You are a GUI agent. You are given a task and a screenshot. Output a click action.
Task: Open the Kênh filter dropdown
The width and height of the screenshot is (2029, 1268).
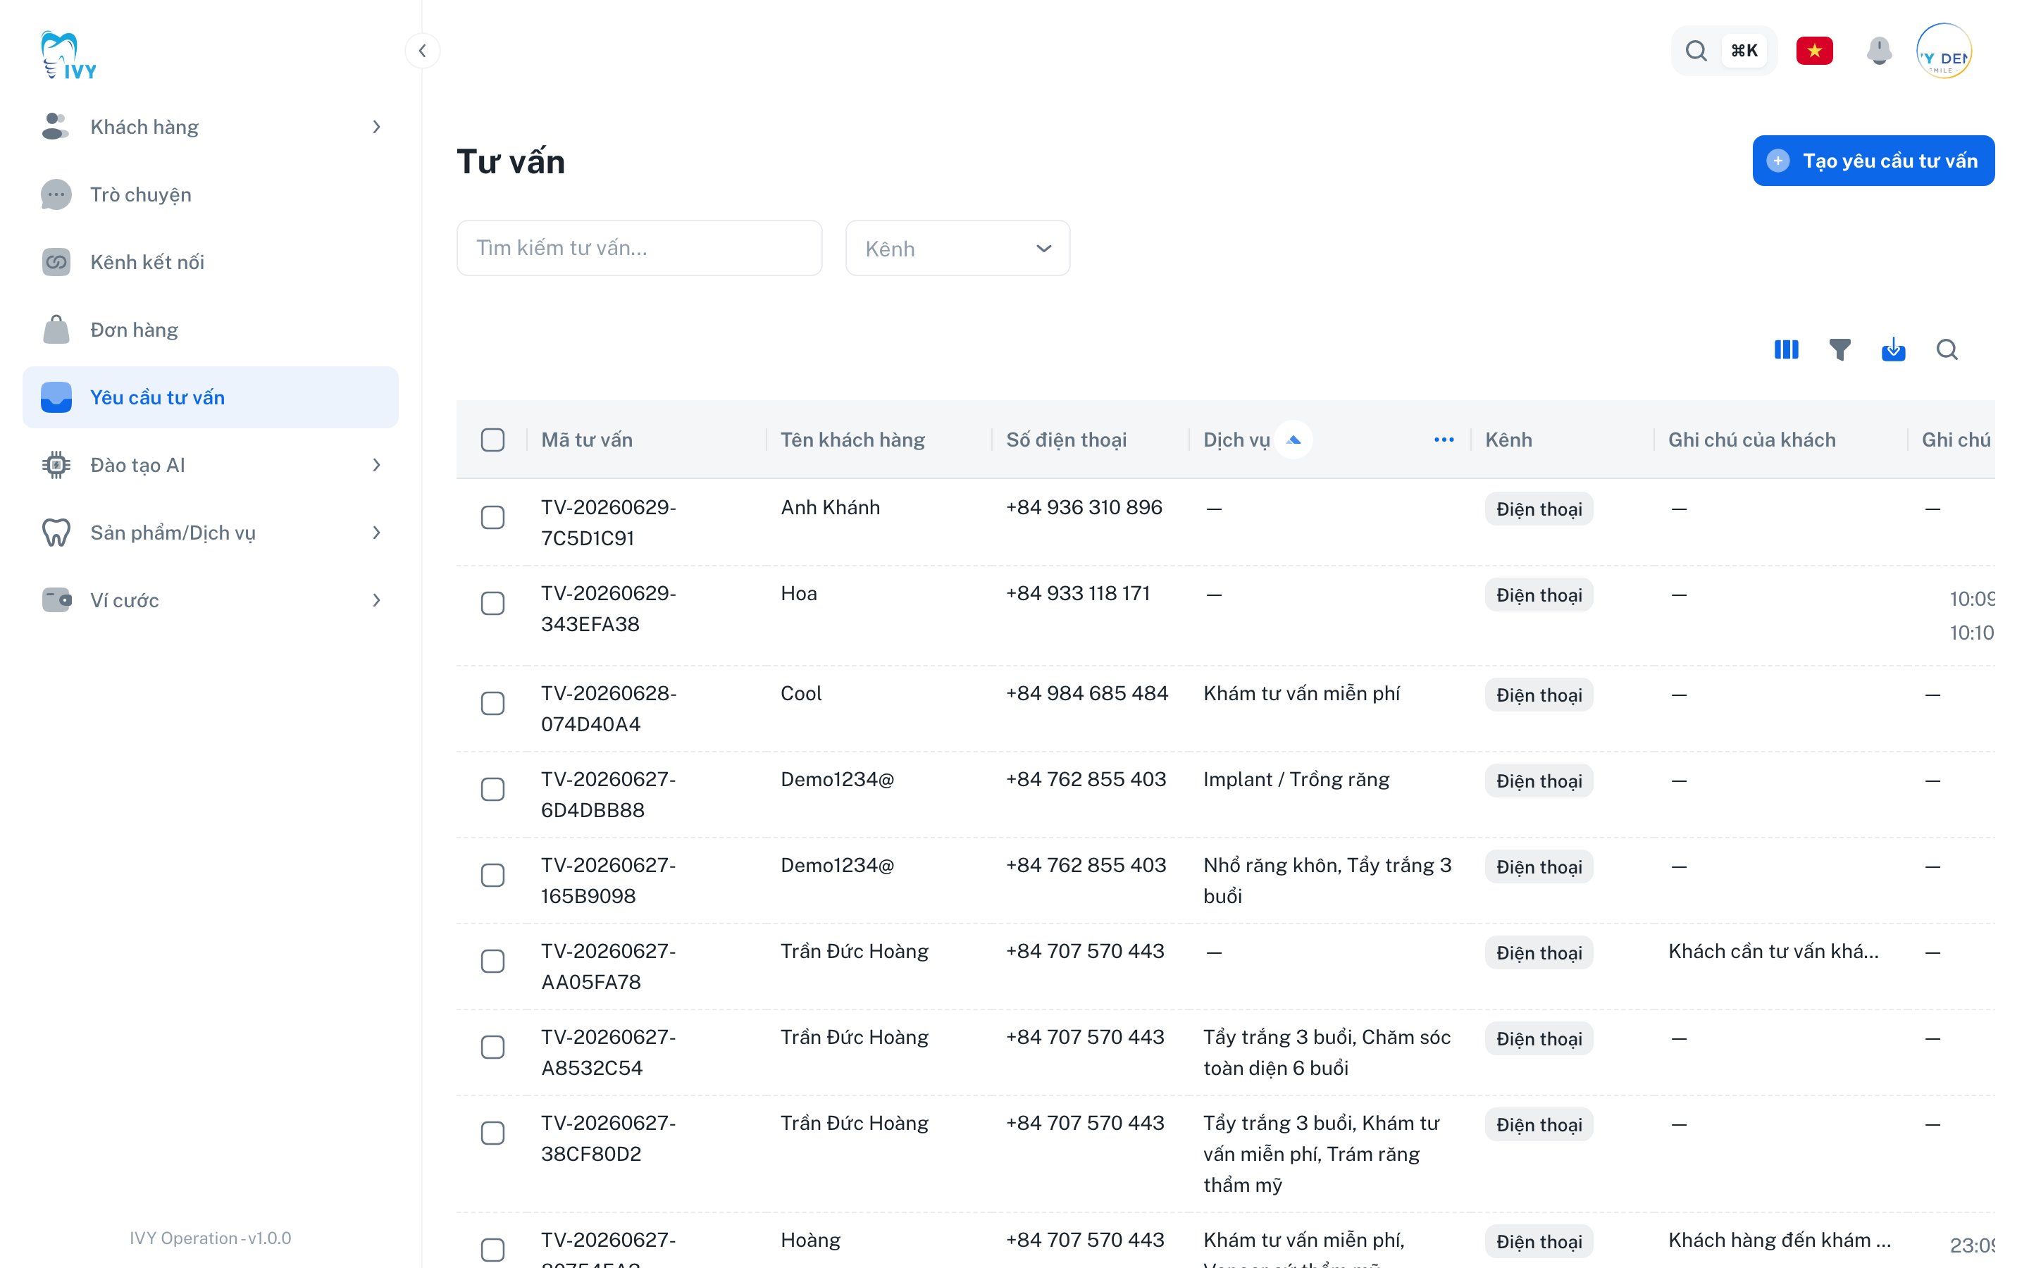[x=957, y=248]
